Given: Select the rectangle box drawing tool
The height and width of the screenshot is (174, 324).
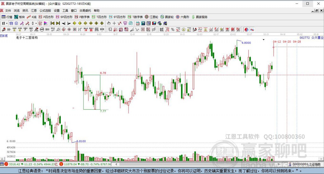Looking at the screenshot, I should [x=110, y=30].
